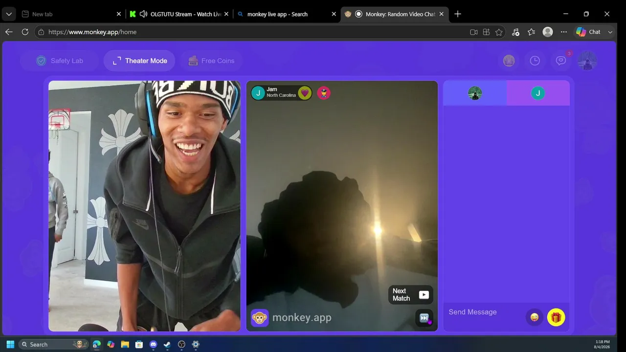Open the Favorites list icon
The width and height of the screenshot is (626, 352).
click(x=532, y=32)
